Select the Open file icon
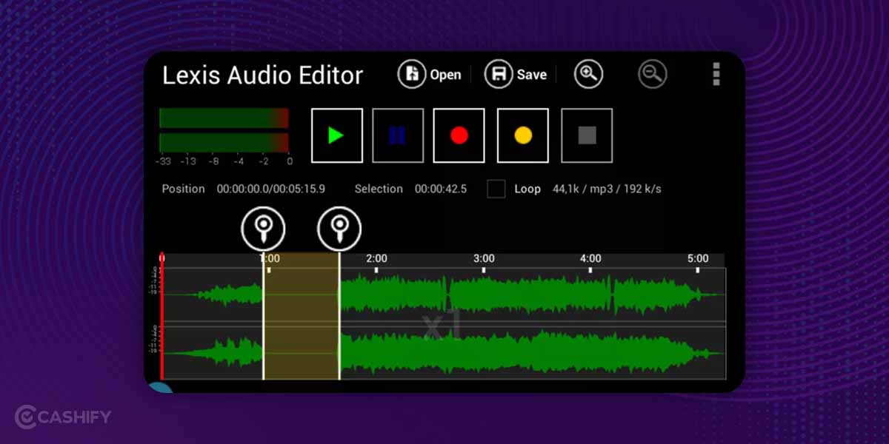Screen dimensions: 889x444 [412, 74]
